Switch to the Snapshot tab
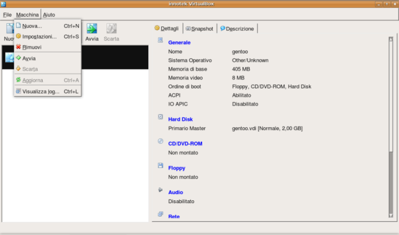 click(x=199, y=29)
